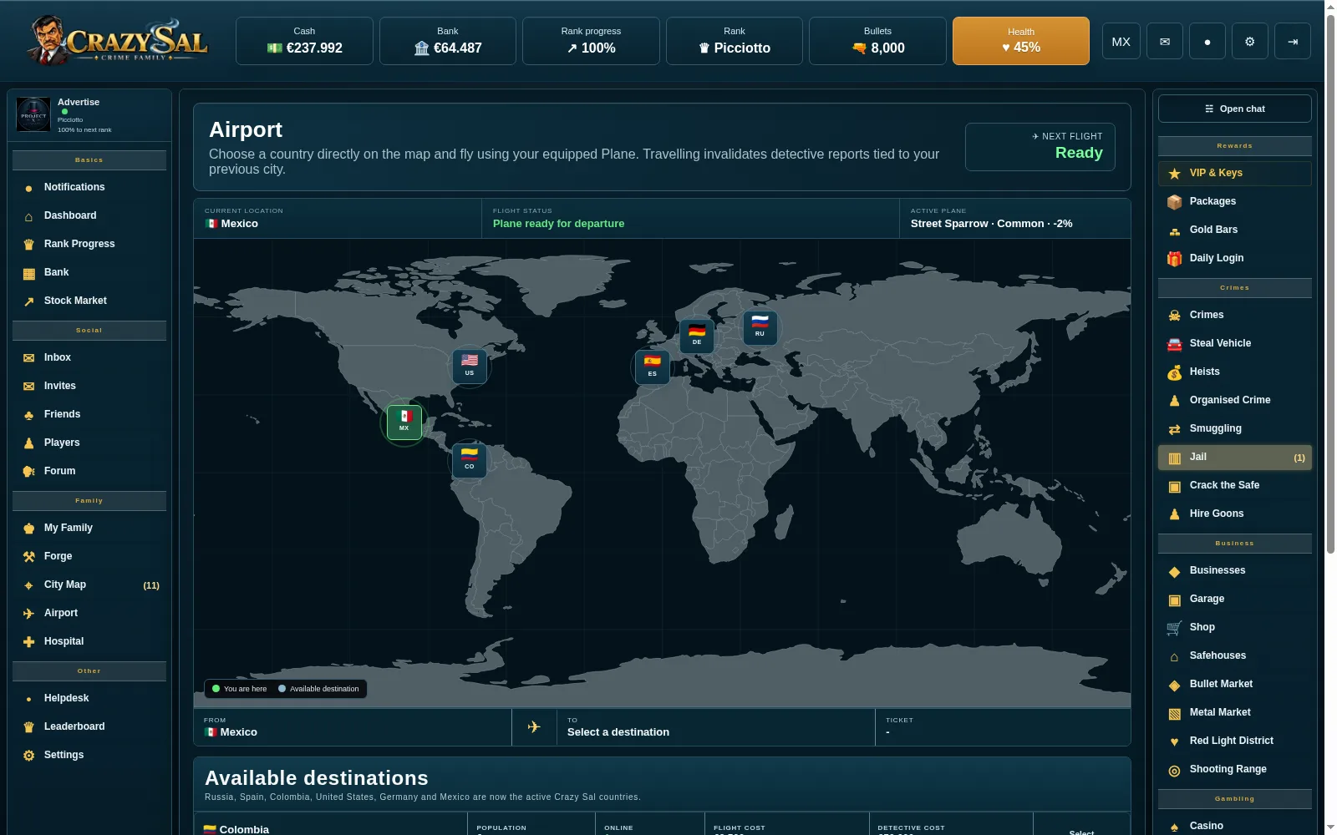Click the Health 45% status card

1020,41
